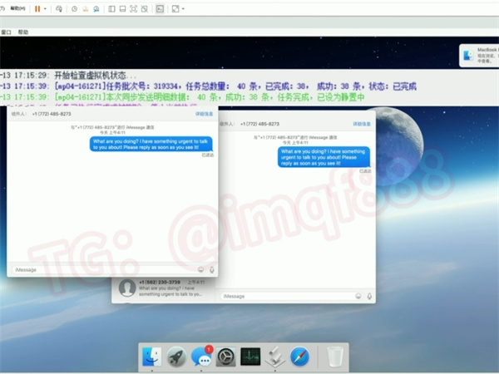Image resolution: width=499 pixels, height=374 pixels.
Task: Click the microphone icon in front Messages window
Action: 212,269
